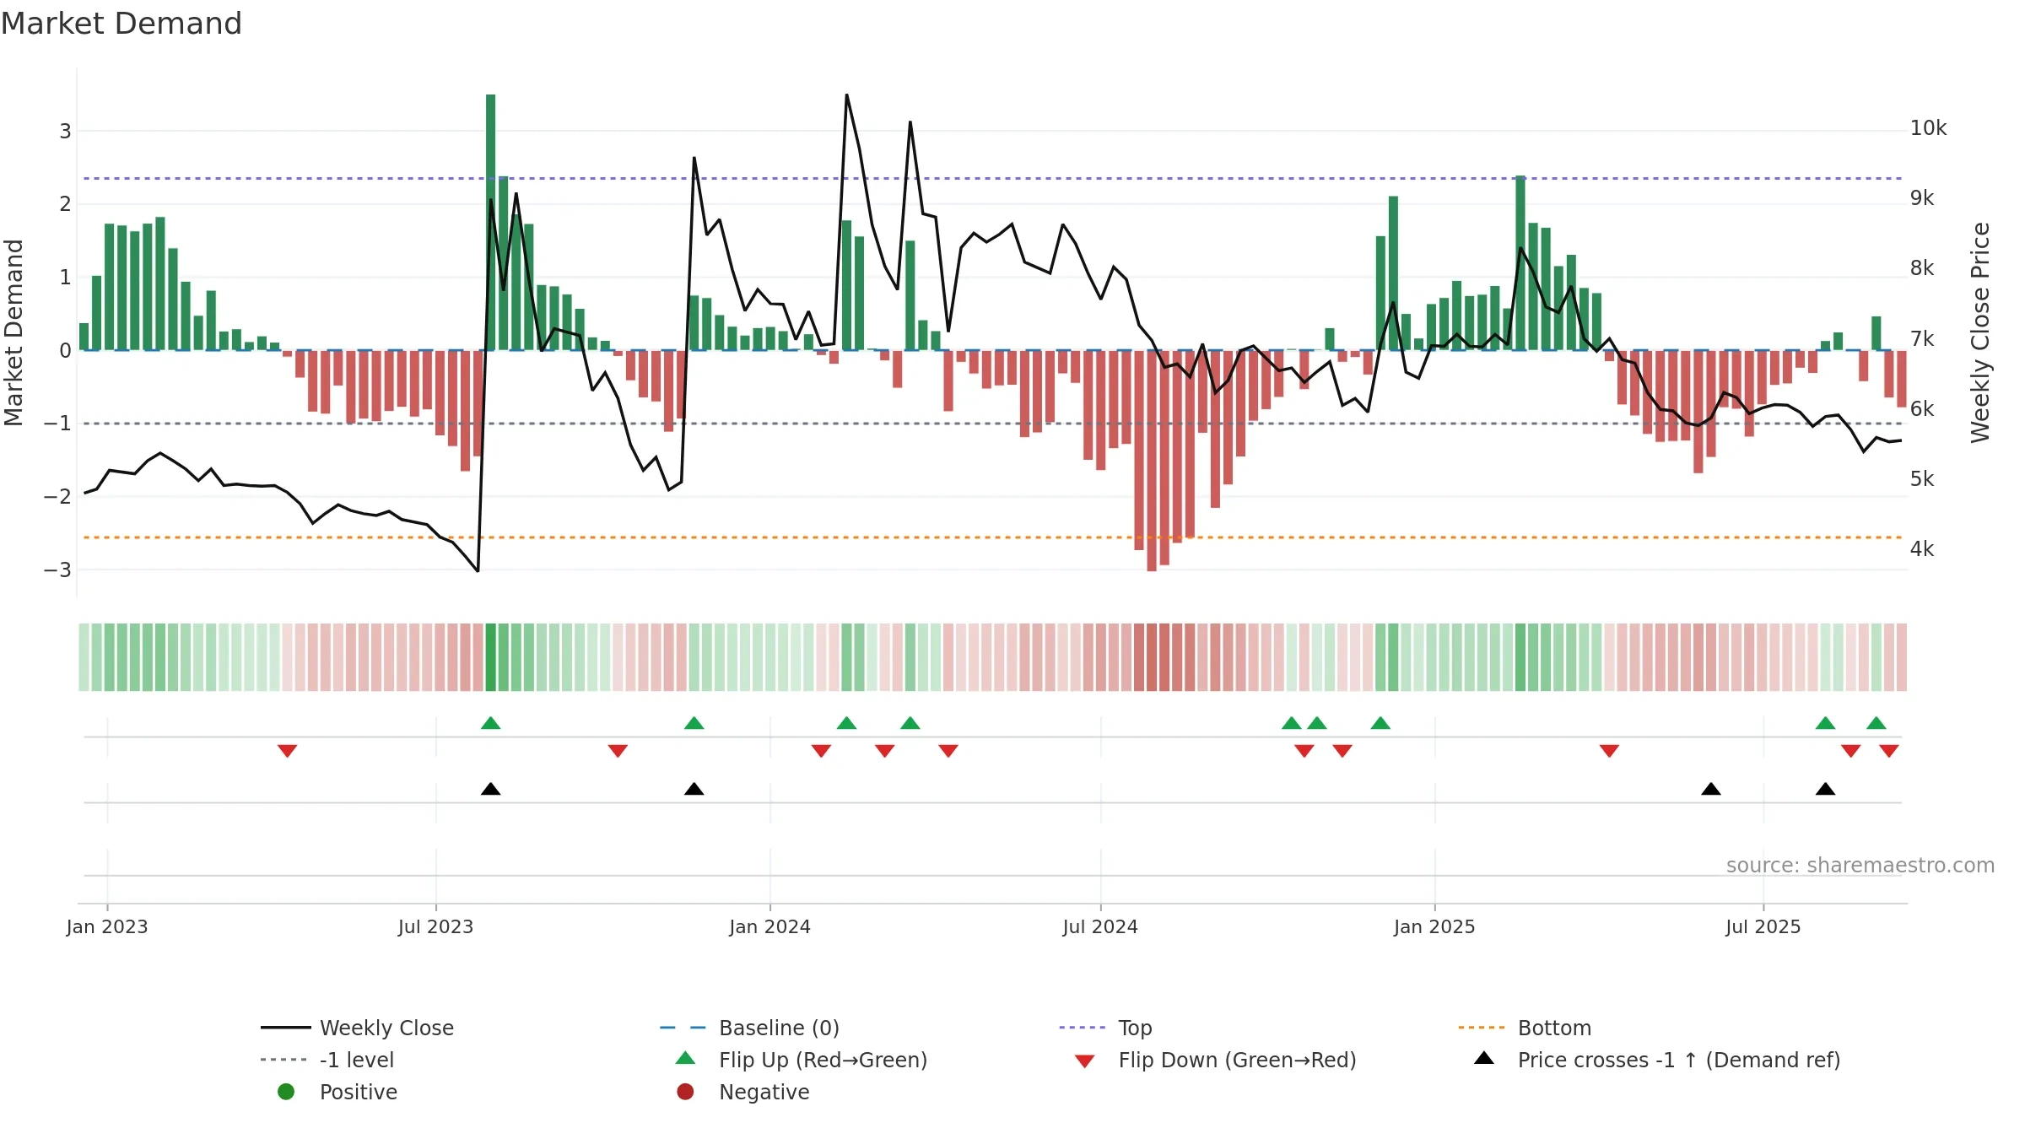Click the deepest red demand bar reaching -3
The width and height of the screenshot is (2025, 1139).
(1152, 461)
